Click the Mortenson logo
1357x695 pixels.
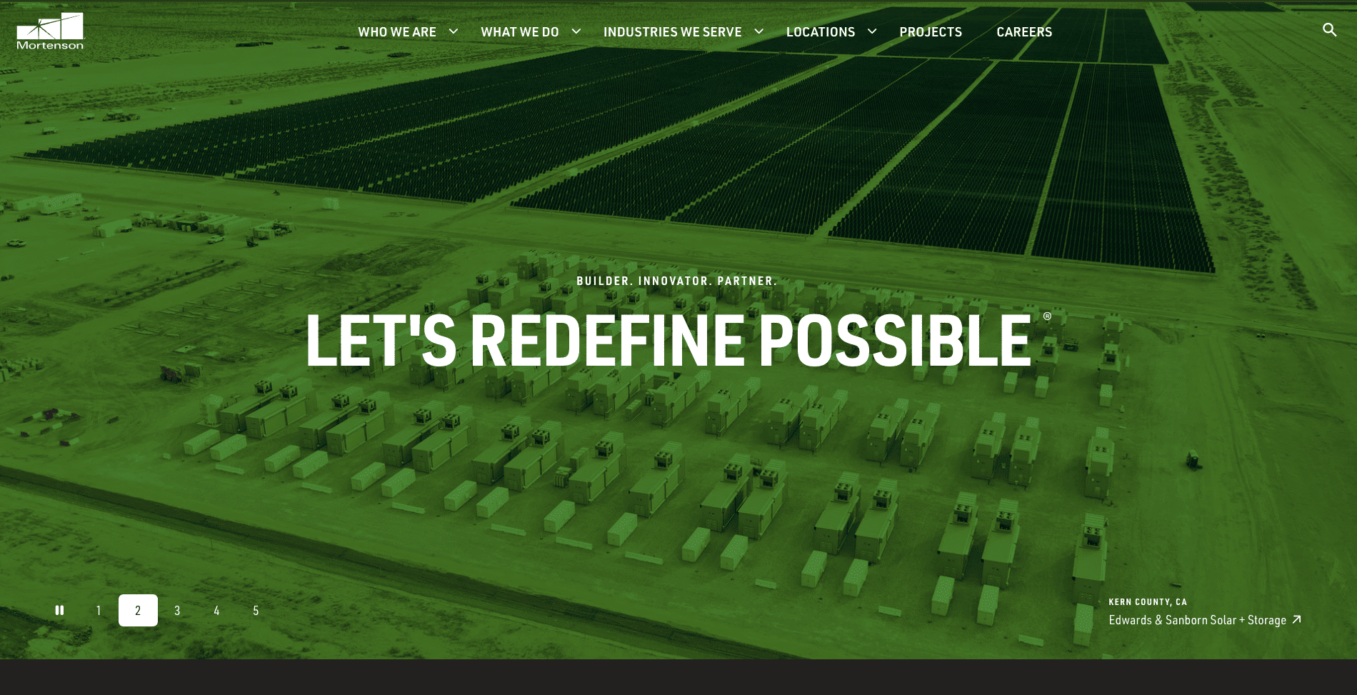[49, 31]
